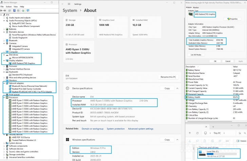Copy the Device specifications
247x161 pixels.
167,88
